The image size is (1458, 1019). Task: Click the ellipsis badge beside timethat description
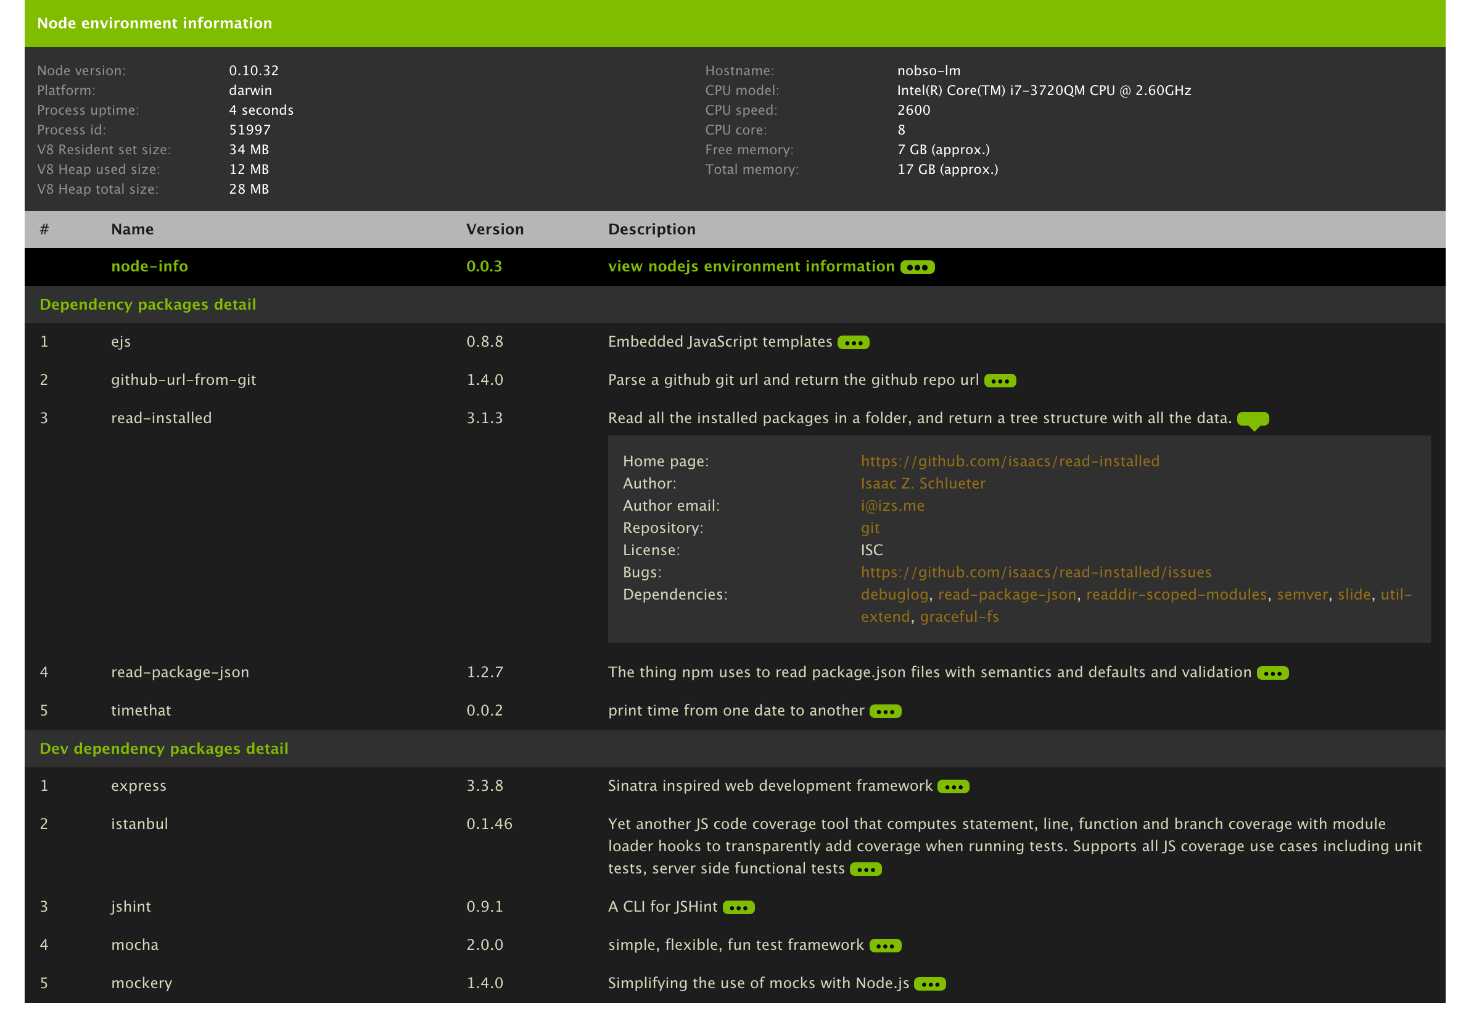click(x=884, y=711)
